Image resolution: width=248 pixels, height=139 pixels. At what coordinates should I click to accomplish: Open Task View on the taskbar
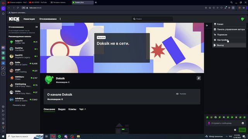pyautogui.click(x=46, y=136)
